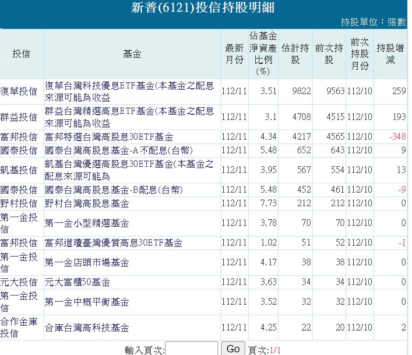Select the 投信 column header

(21, 54)
